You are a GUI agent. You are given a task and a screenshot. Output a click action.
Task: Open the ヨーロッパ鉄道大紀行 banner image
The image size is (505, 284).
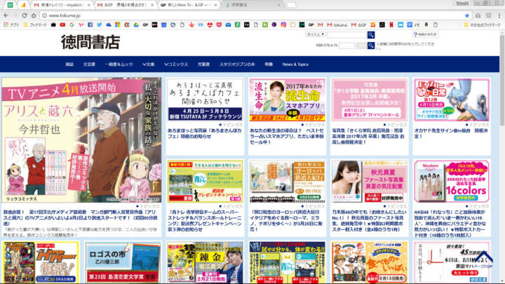pyautogui.click(x=287, y=182)
